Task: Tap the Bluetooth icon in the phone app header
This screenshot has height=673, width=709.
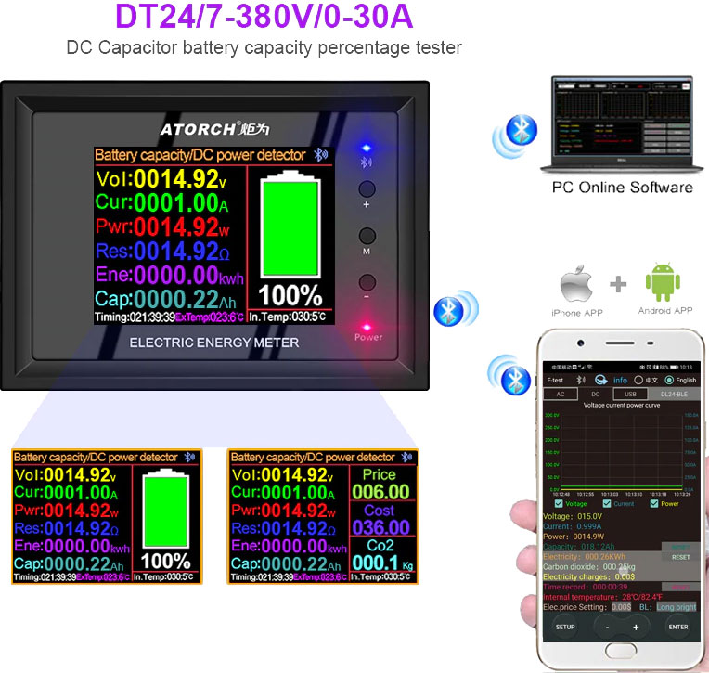Action: tap(581, 380)
